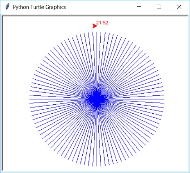This screenshot has height=173, width=190.
Task: Click the solid blue center of the starburst
Action: [97, 99]
